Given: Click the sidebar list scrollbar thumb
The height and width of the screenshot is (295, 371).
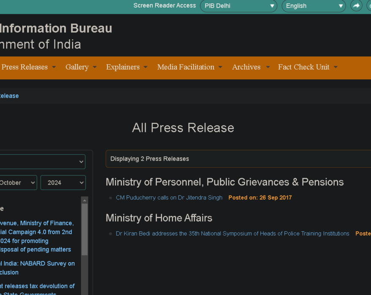Looking at the screenshot, I should point(85,229).
